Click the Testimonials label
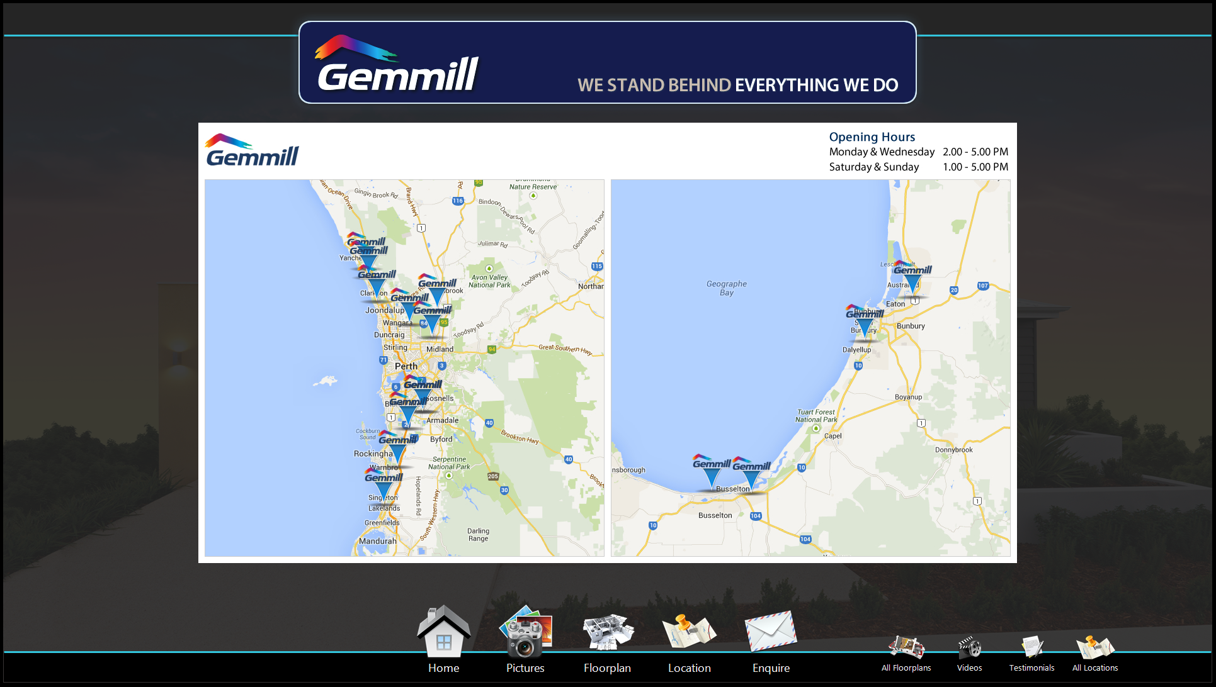This screenshot has width=1216, height=687. (1031, 668)
